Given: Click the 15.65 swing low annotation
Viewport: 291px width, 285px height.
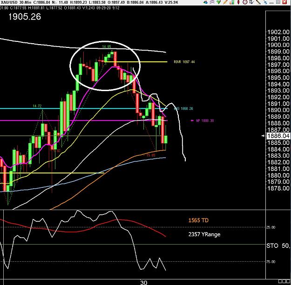Looking at the screenshot, I should pos(151,155).
